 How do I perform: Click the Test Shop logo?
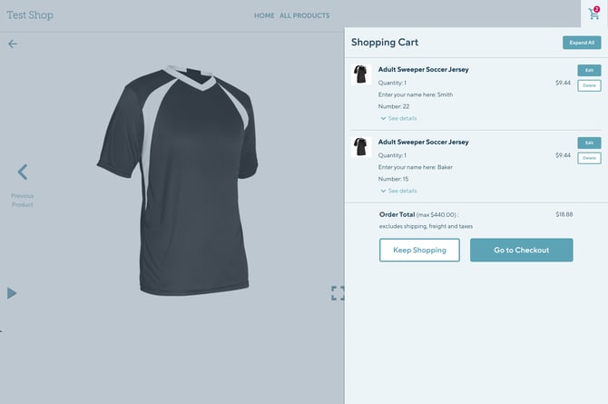pos(30,15)
